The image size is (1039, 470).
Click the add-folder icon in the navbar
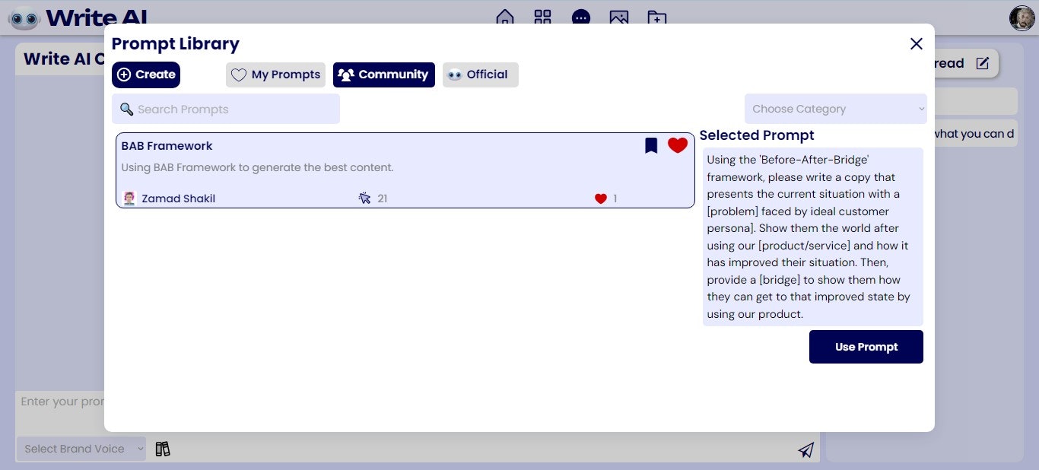tap(656, 17)
